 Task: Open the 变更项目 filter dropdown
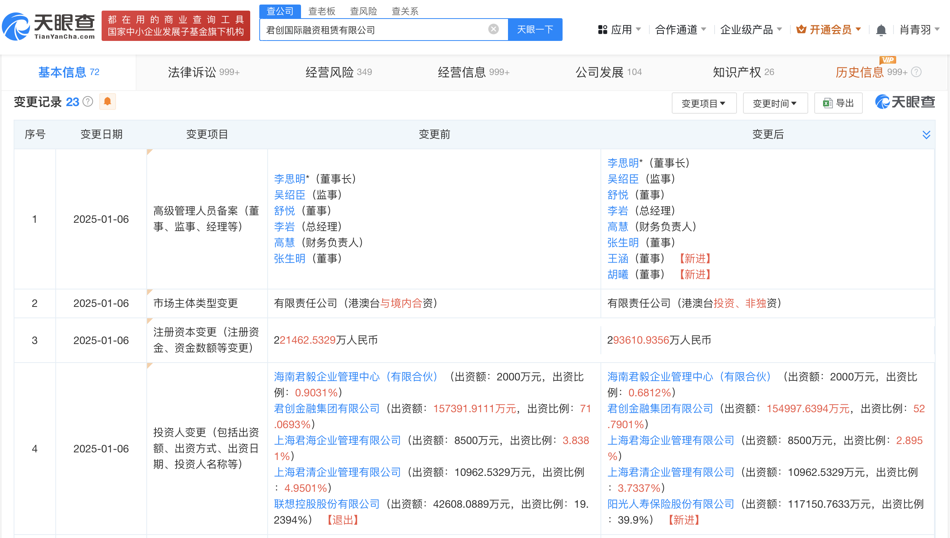tap(704, 103)
